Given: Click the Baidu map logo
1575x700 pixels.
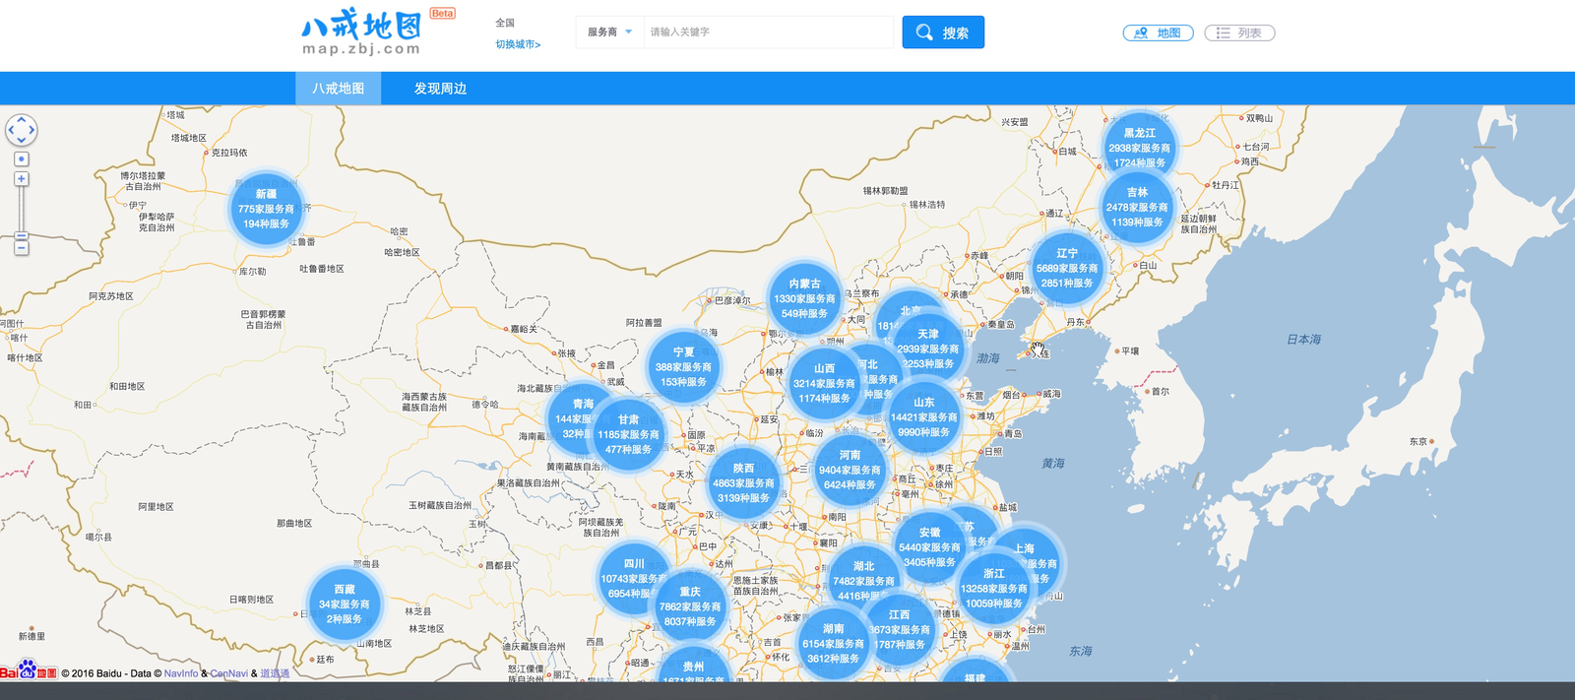Looking at the screenshot, I should pos(29,670).
